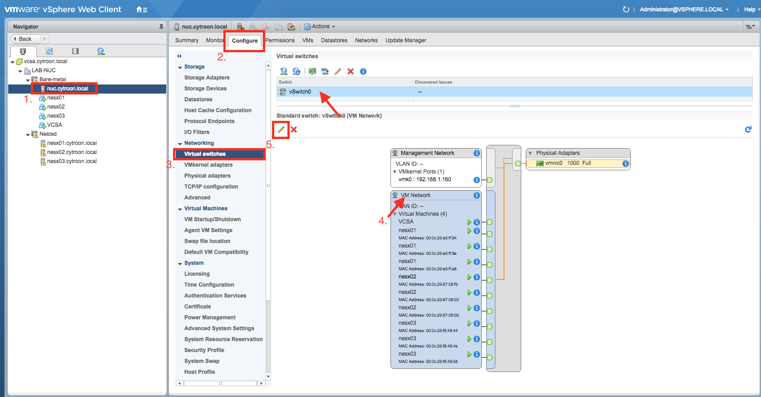Switch to the VMs tab
The image size is (761, 397).
(308, 40)
